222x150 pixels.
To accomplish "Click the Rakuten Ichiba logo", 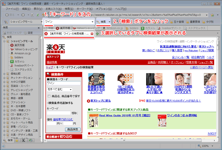I will pos(56,49).
